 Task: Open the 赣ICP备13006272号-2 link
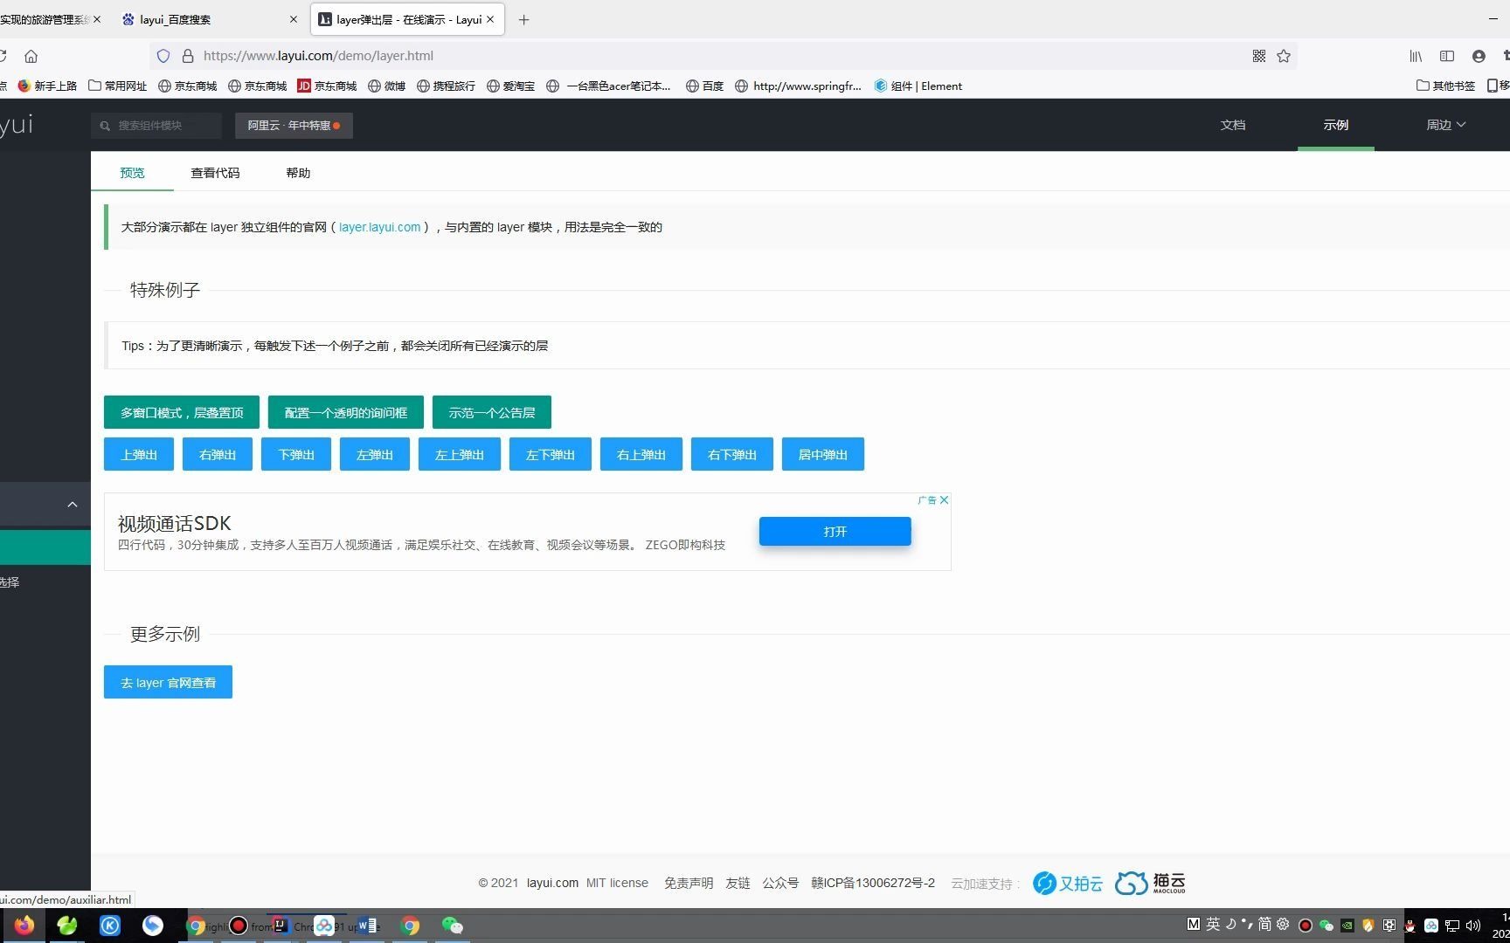[x=873, y=883]
